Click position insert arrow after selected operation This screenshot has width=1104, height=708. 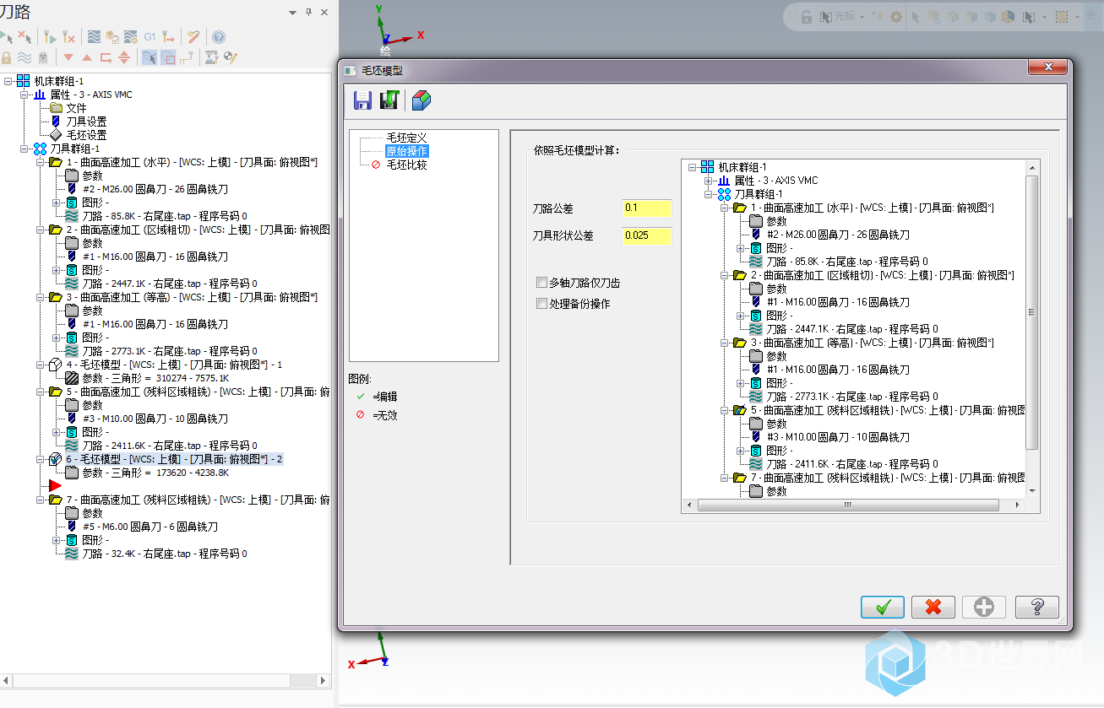pyautogui.click(x=106, y=57)
